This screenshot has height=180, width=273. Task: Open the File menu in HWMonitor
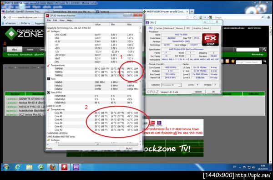click(x=49, y=21)
